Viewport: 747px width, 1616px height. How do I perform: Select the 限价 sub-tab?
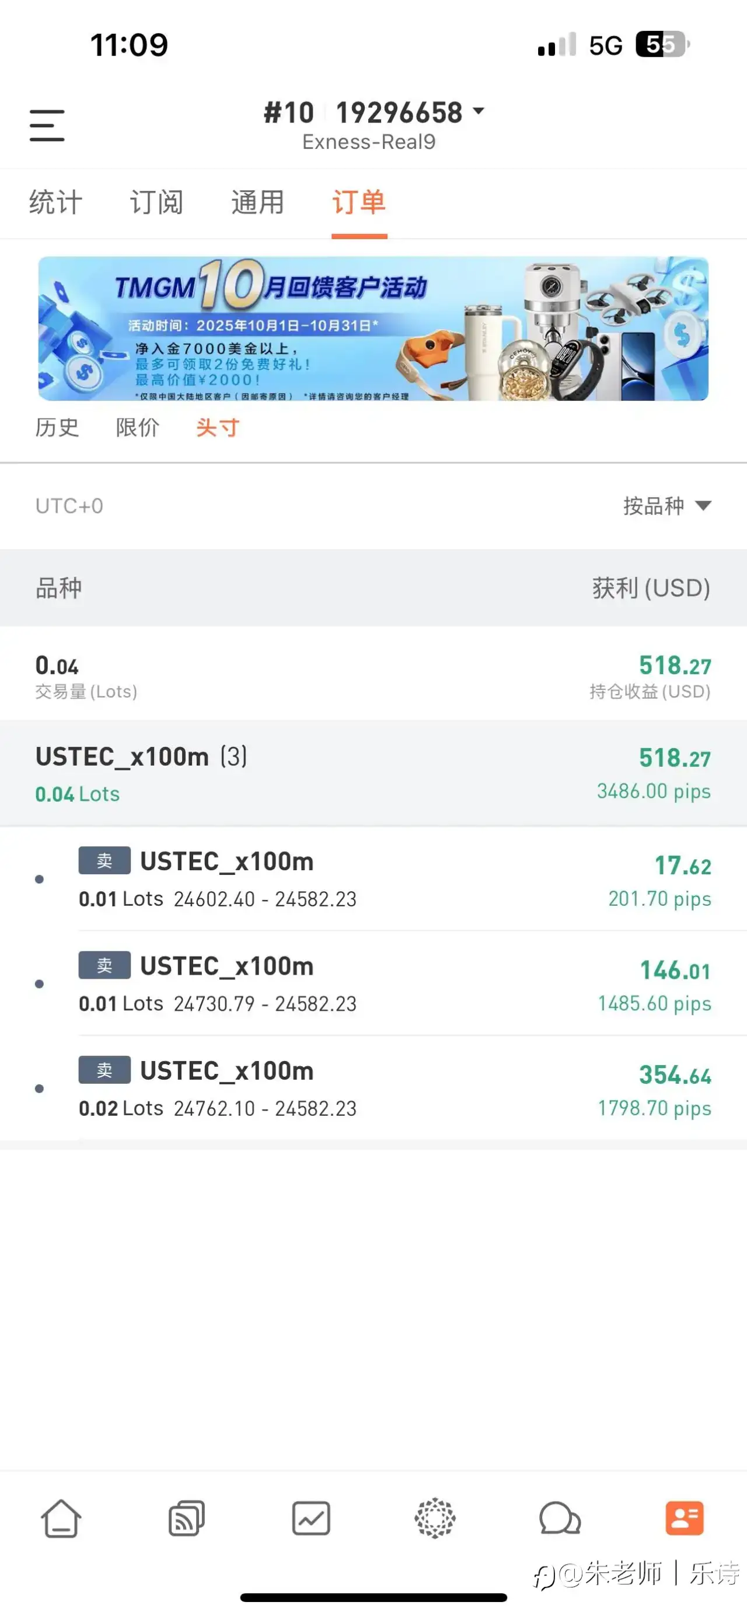[137, 428]
